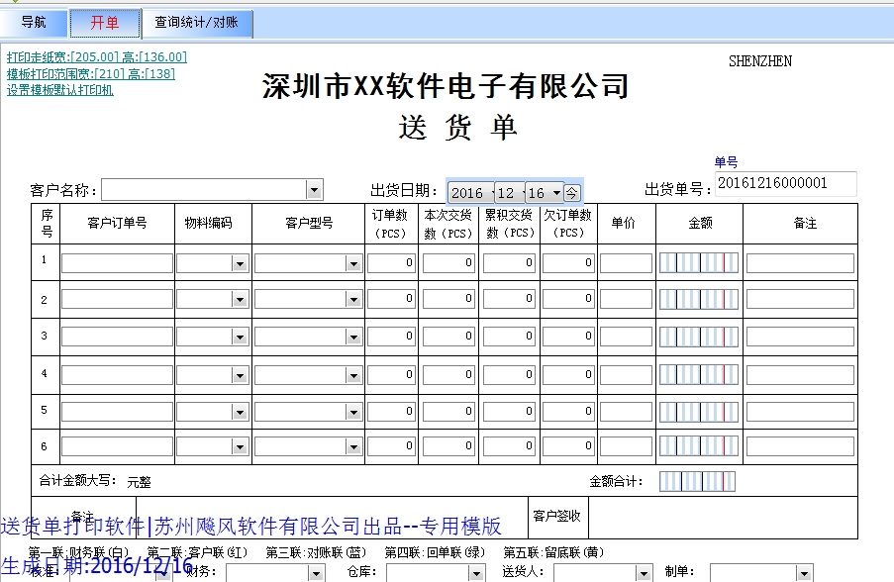Expand row 2 物料编码 dropdown
The image size is (894, 582).
point(240,299)
